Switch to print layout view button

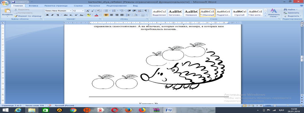click(x=245, y=105)
